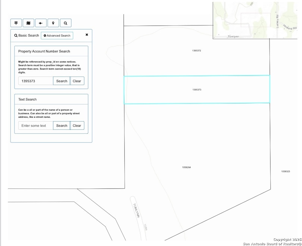This screenshot has width=302, height=246.
Task: Click parcel 1395372 on the map
Action: pyautogui.click(x=197, y=50)
